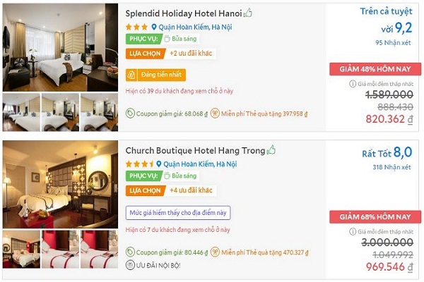Click info icon above the 1.589.000 price
Viewport: 424px width, 282px height.
353,84
